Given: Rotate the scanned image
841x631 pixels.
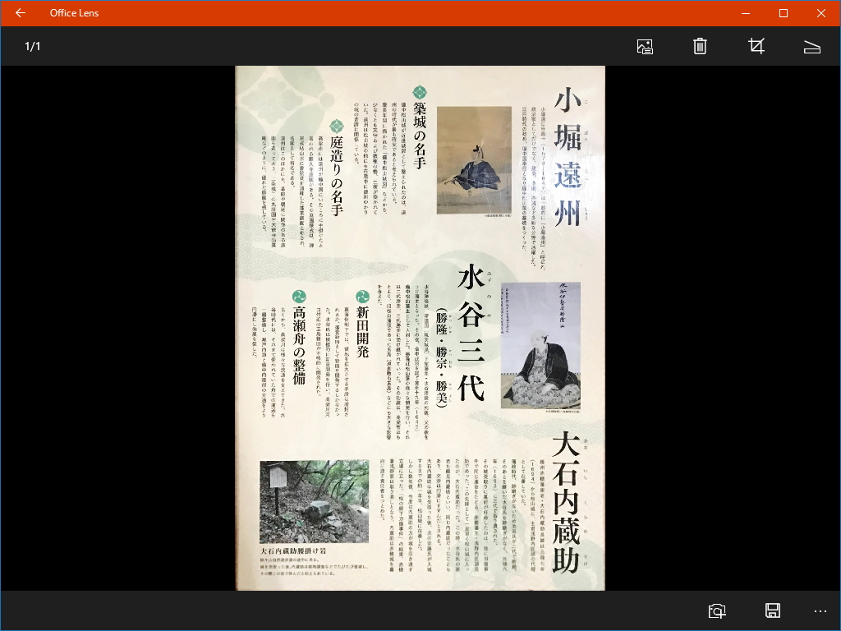Looking at the screenshot, I should click(x=811, y=47).
